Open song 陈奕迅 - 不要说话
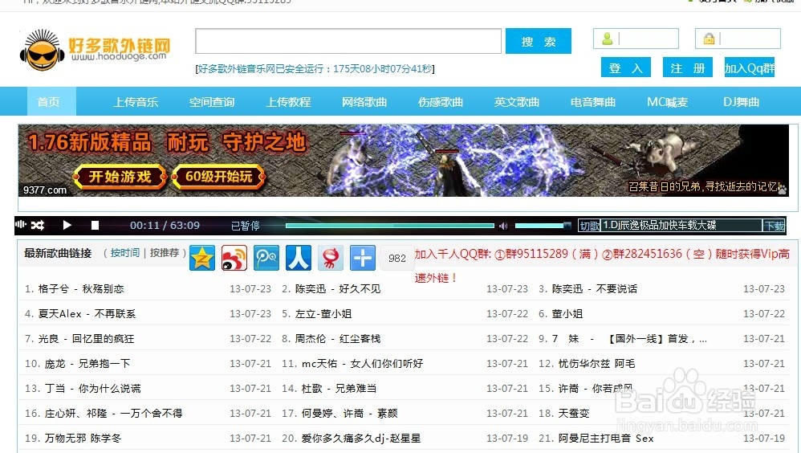 pos(595,289)
